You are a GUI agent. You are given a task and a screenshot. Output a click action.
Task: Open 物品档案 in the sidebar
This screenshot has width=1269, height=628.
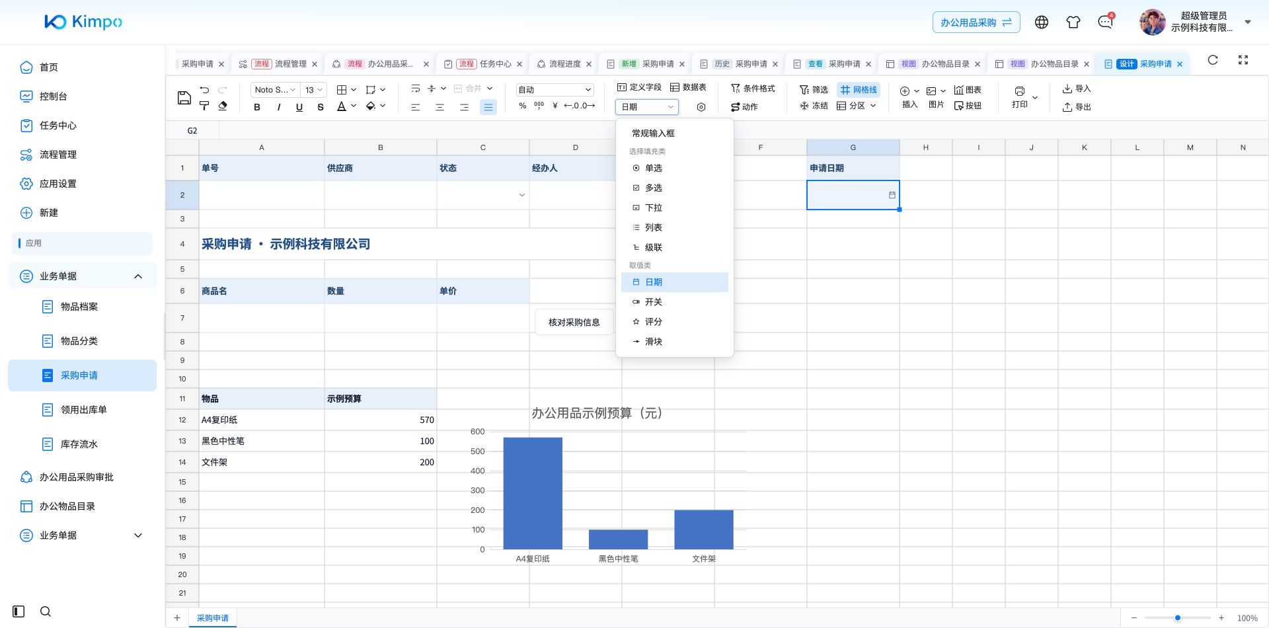click(x=82, y=307)
